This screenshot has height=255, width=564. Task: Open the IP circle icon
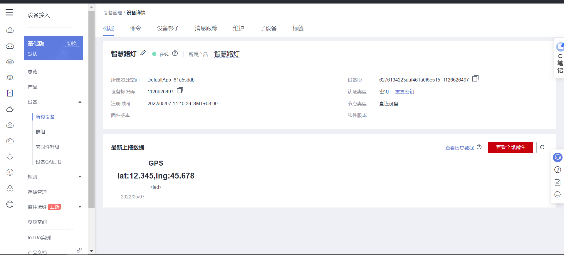click(10, 172)
